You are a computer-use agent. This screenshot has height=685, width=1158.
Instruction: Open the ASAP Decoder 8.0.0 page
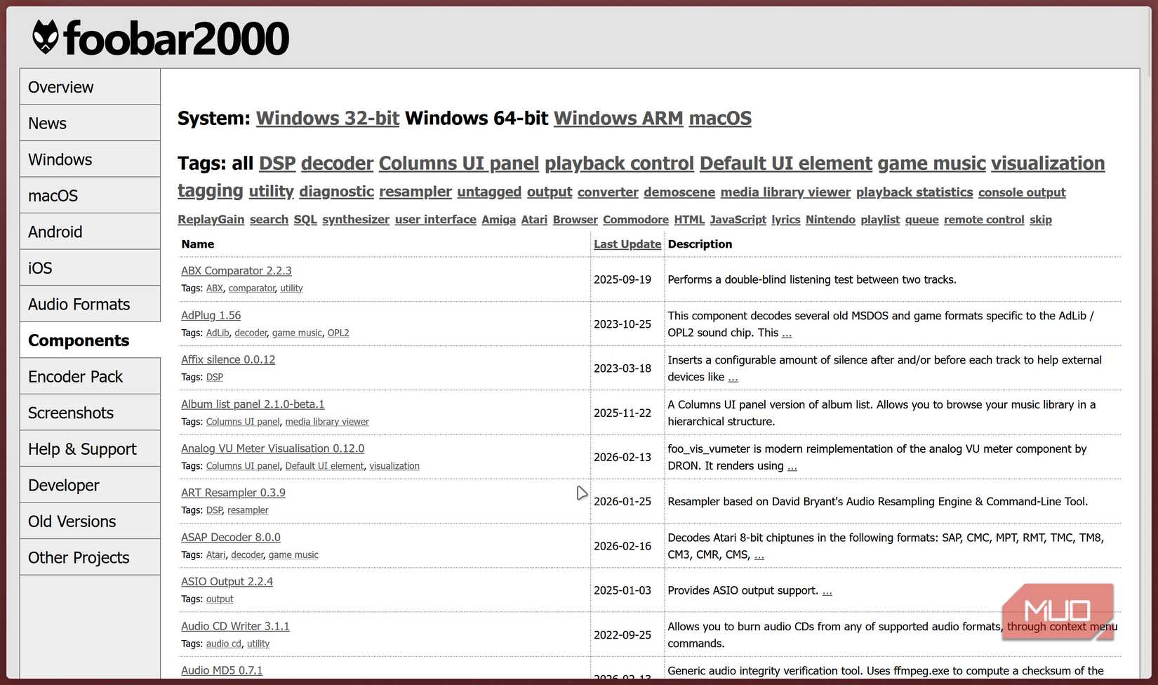point(230,537)
